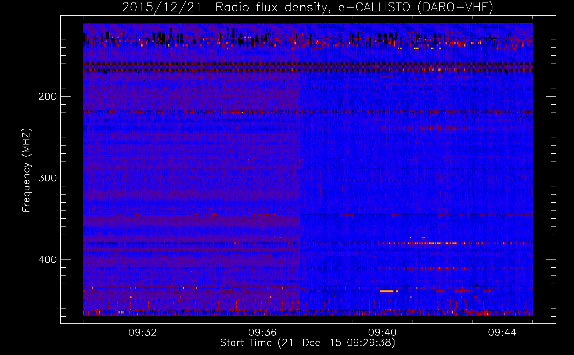Click the plot title 'Radio flux density, e-CALLISTO (DARO-VHF)'
The width and height of the screenshot is (574, 355).
(354, 7)
